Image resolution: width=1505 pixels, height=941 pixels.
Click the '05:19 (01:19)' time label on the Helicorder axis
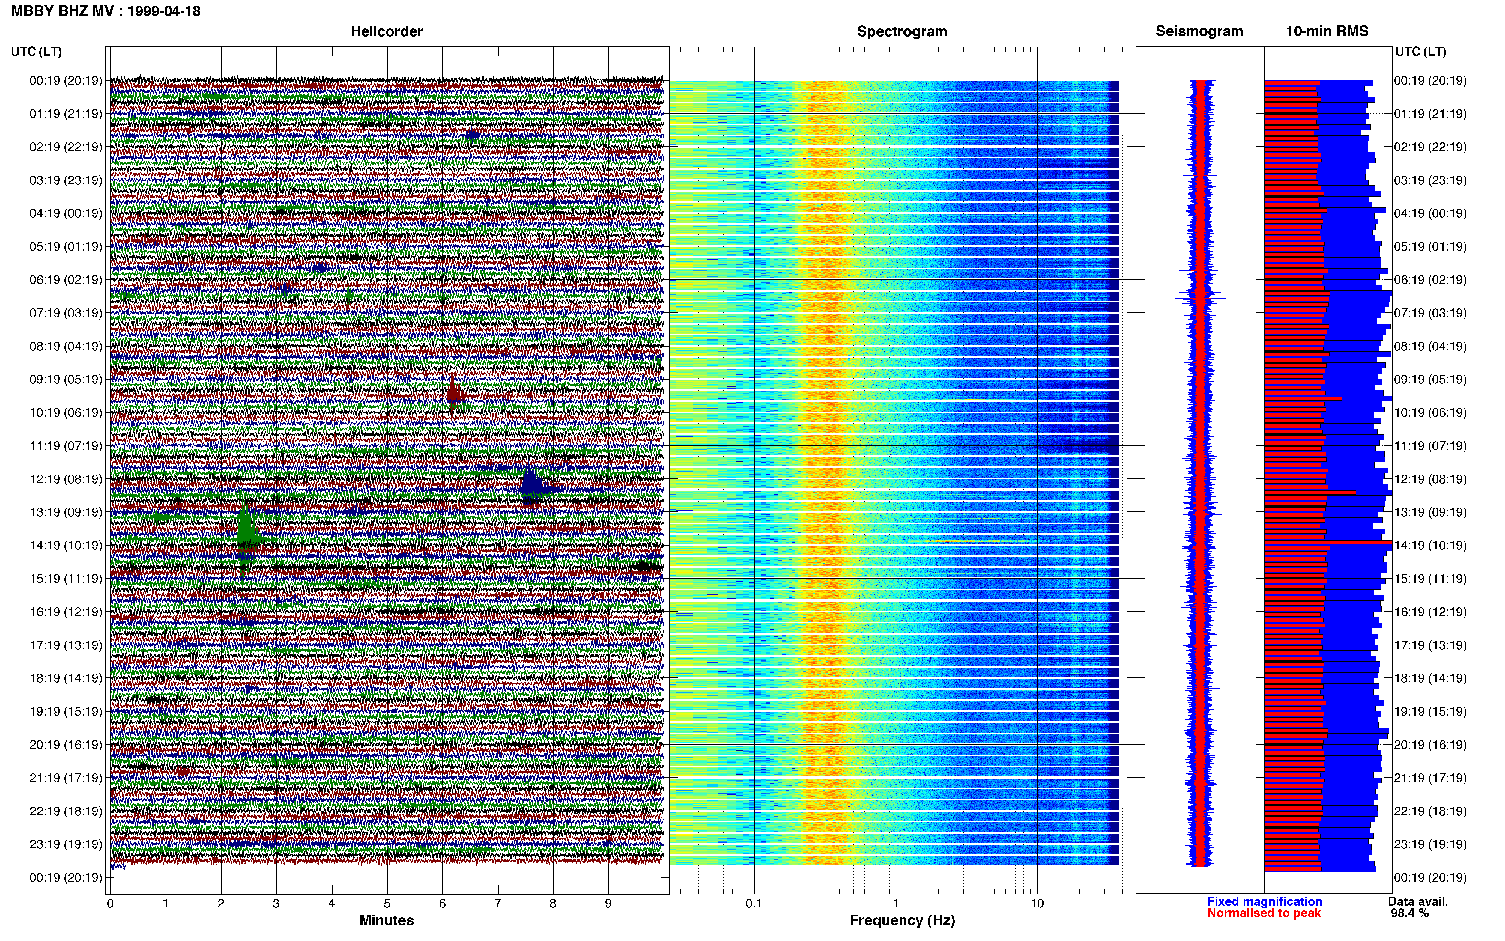[66, 246]
